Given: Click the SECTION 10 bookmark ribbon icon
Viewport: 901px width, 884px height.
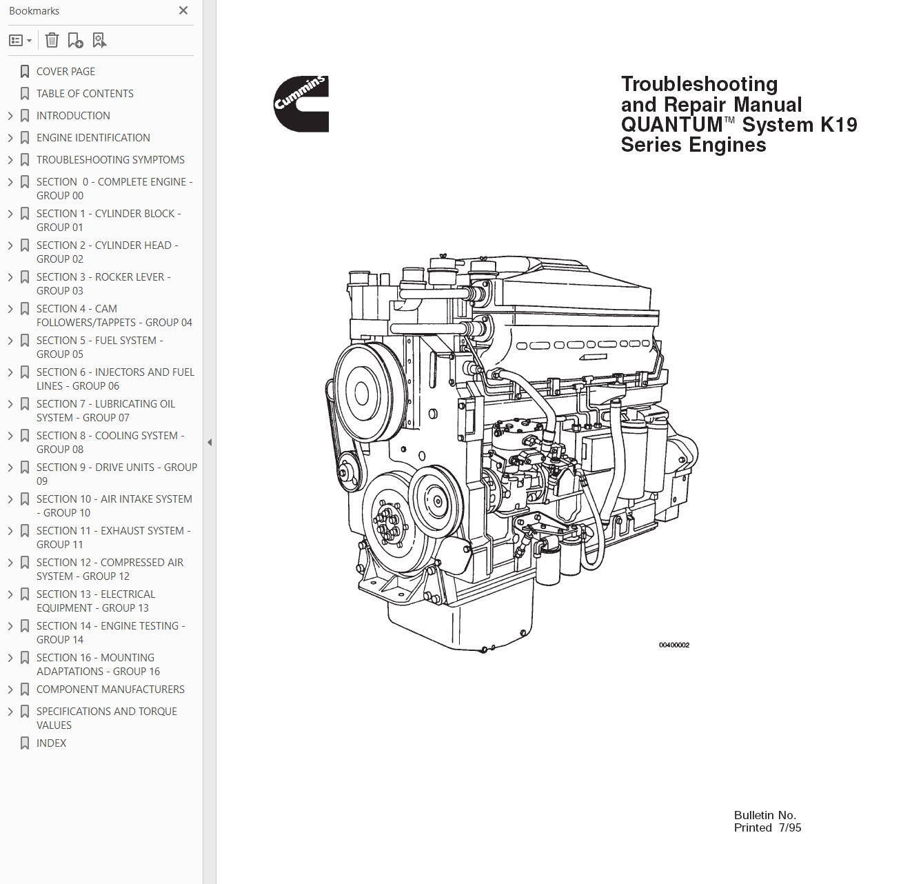Looking at the screenshot, I should (25, 499).
